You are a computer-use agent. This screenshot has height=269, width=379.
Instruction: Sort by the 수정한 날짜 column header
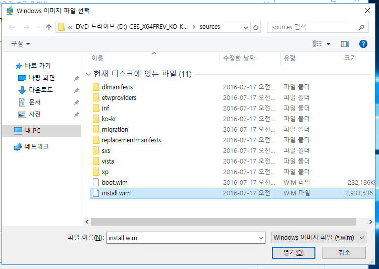tap(250, 58)
